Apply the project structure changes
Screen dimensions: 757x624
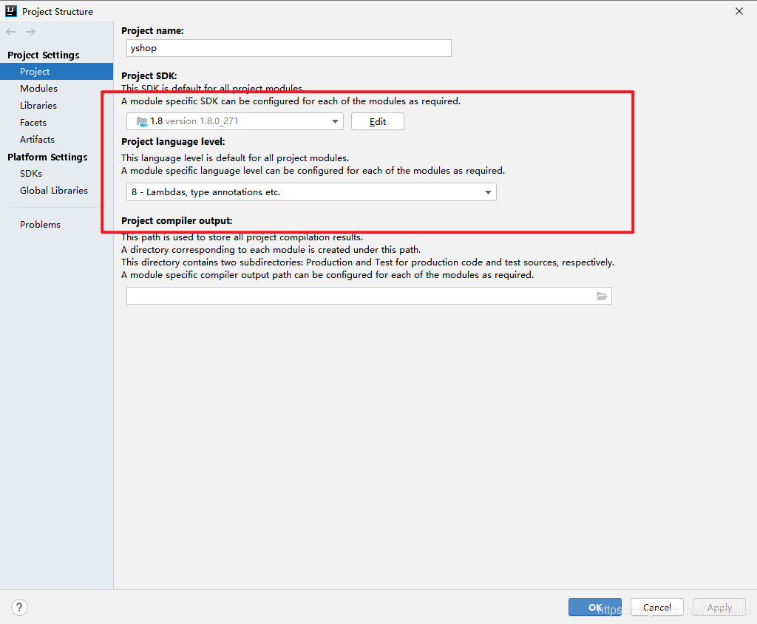point(719,607)
